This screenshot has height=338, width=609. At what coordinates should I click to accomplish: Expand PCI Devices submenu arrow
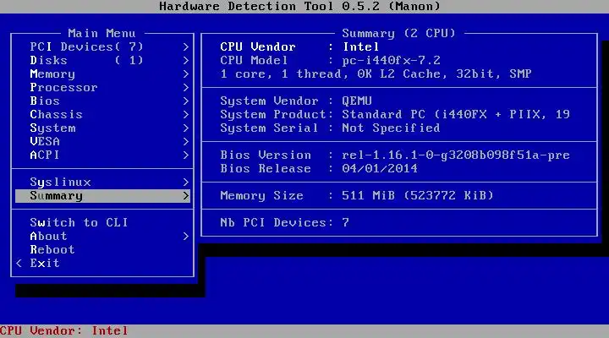click(185, 47)
